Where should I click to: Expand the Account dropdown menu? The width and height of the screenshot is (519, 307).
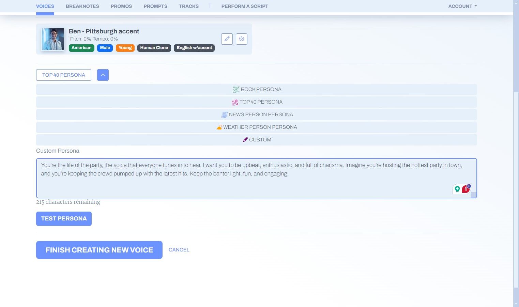tap(462, 6)
